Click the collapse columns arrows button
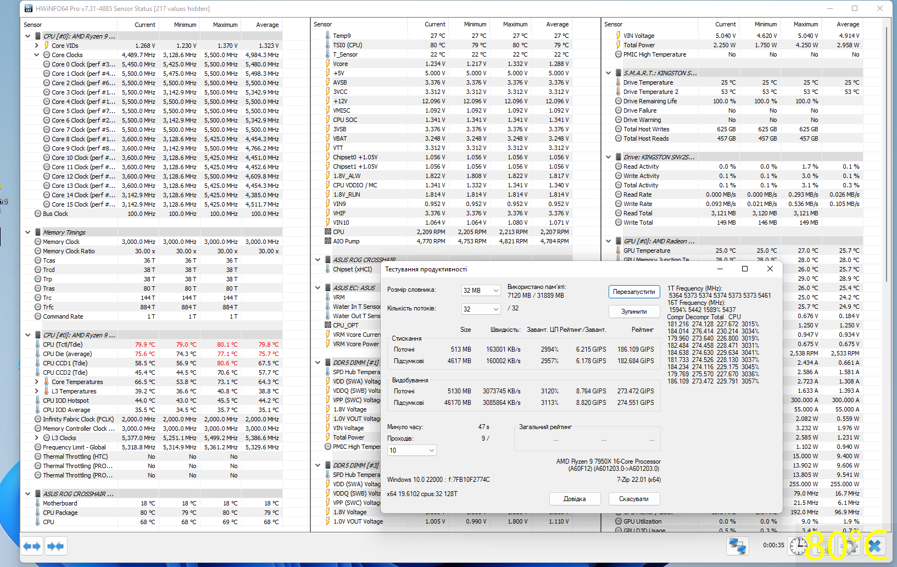This screenshot has height=567, width=897. (x=55, y=546)
